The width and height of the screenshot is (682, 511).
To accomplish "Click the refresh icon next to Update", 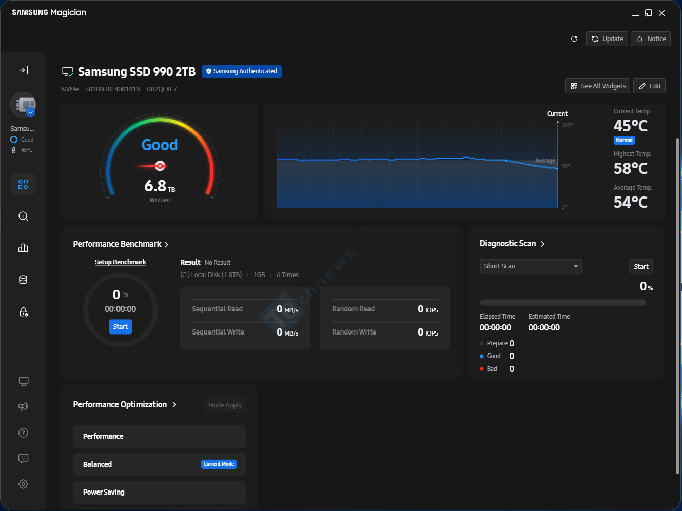I will (574, 39).
